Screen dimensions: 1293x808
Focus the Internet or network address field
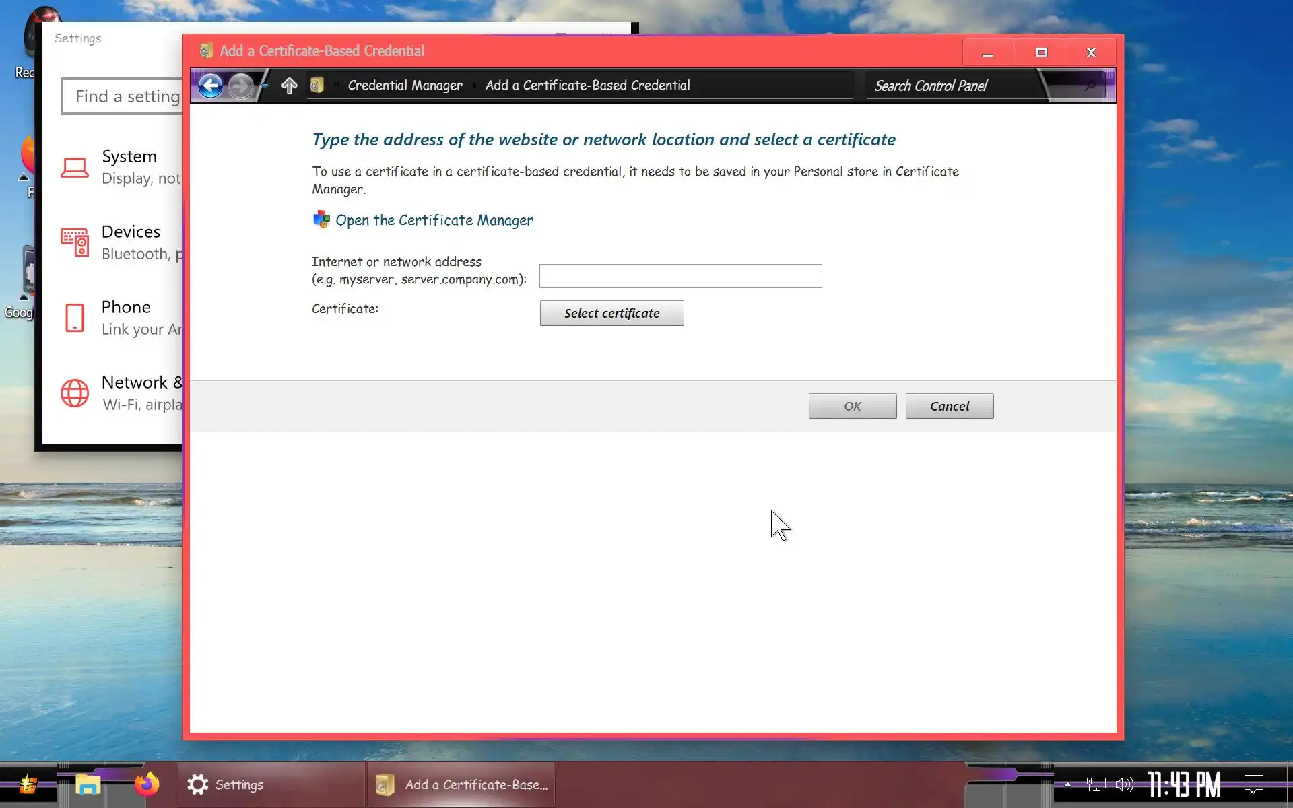[x=680, y=275]
